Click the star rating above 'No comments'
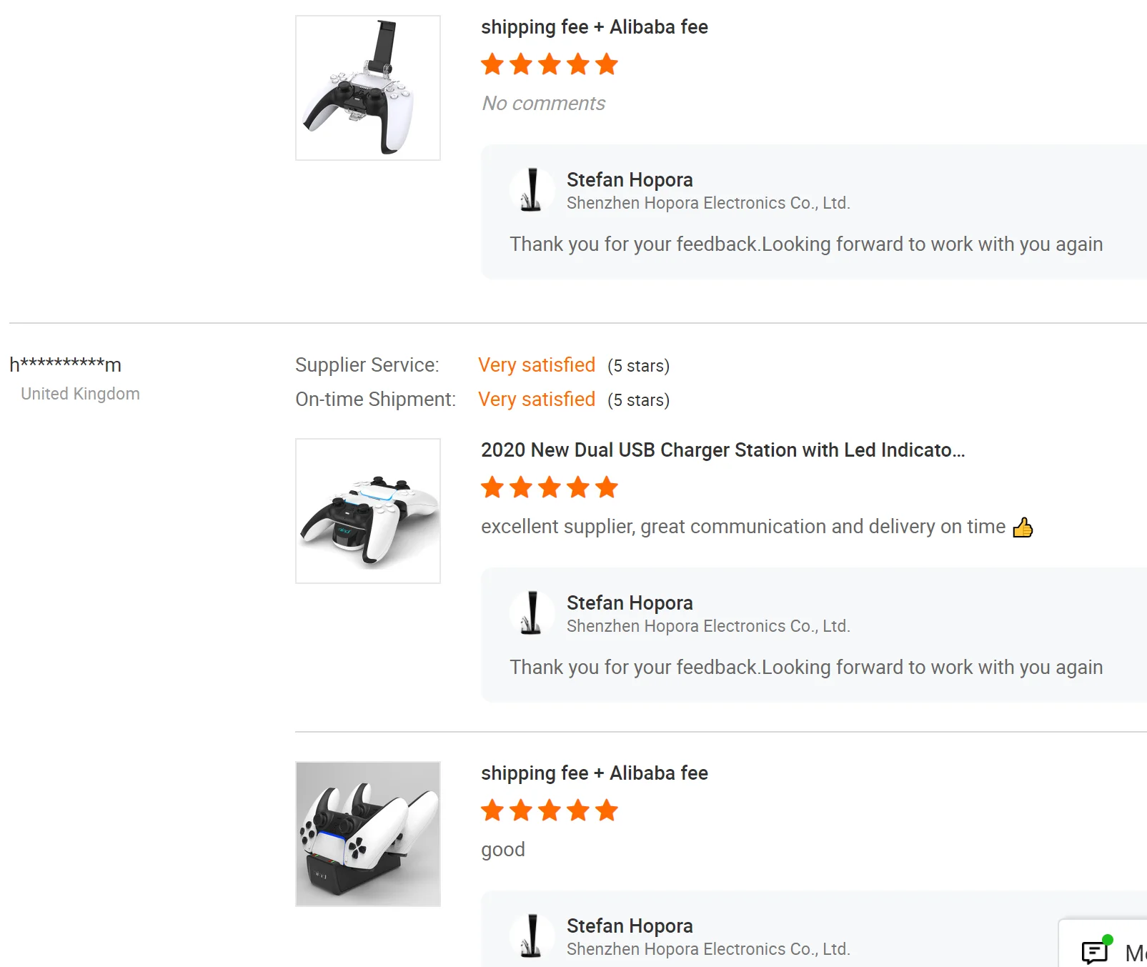Image resolution: width=1147 pixels, height=967 pixels. 549,64
